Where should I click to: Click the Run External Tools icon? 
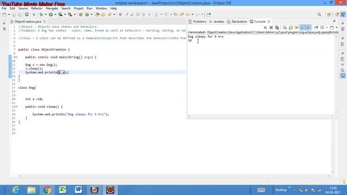70,15
